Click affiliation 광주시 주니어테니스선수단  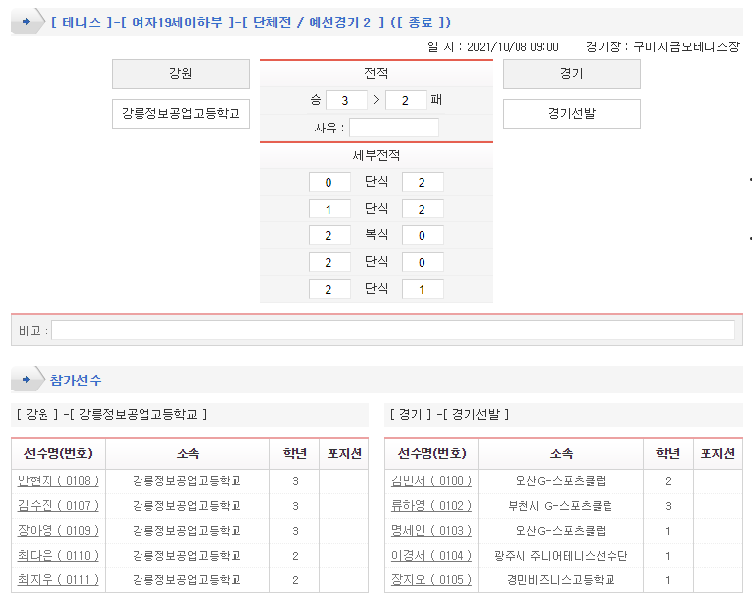tap(561, 556)
